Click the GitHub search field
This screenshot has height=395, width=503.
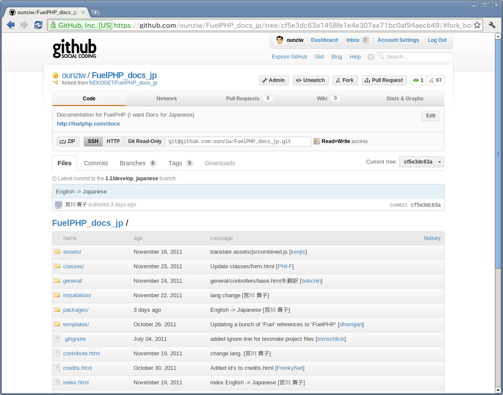coord(414,57)
